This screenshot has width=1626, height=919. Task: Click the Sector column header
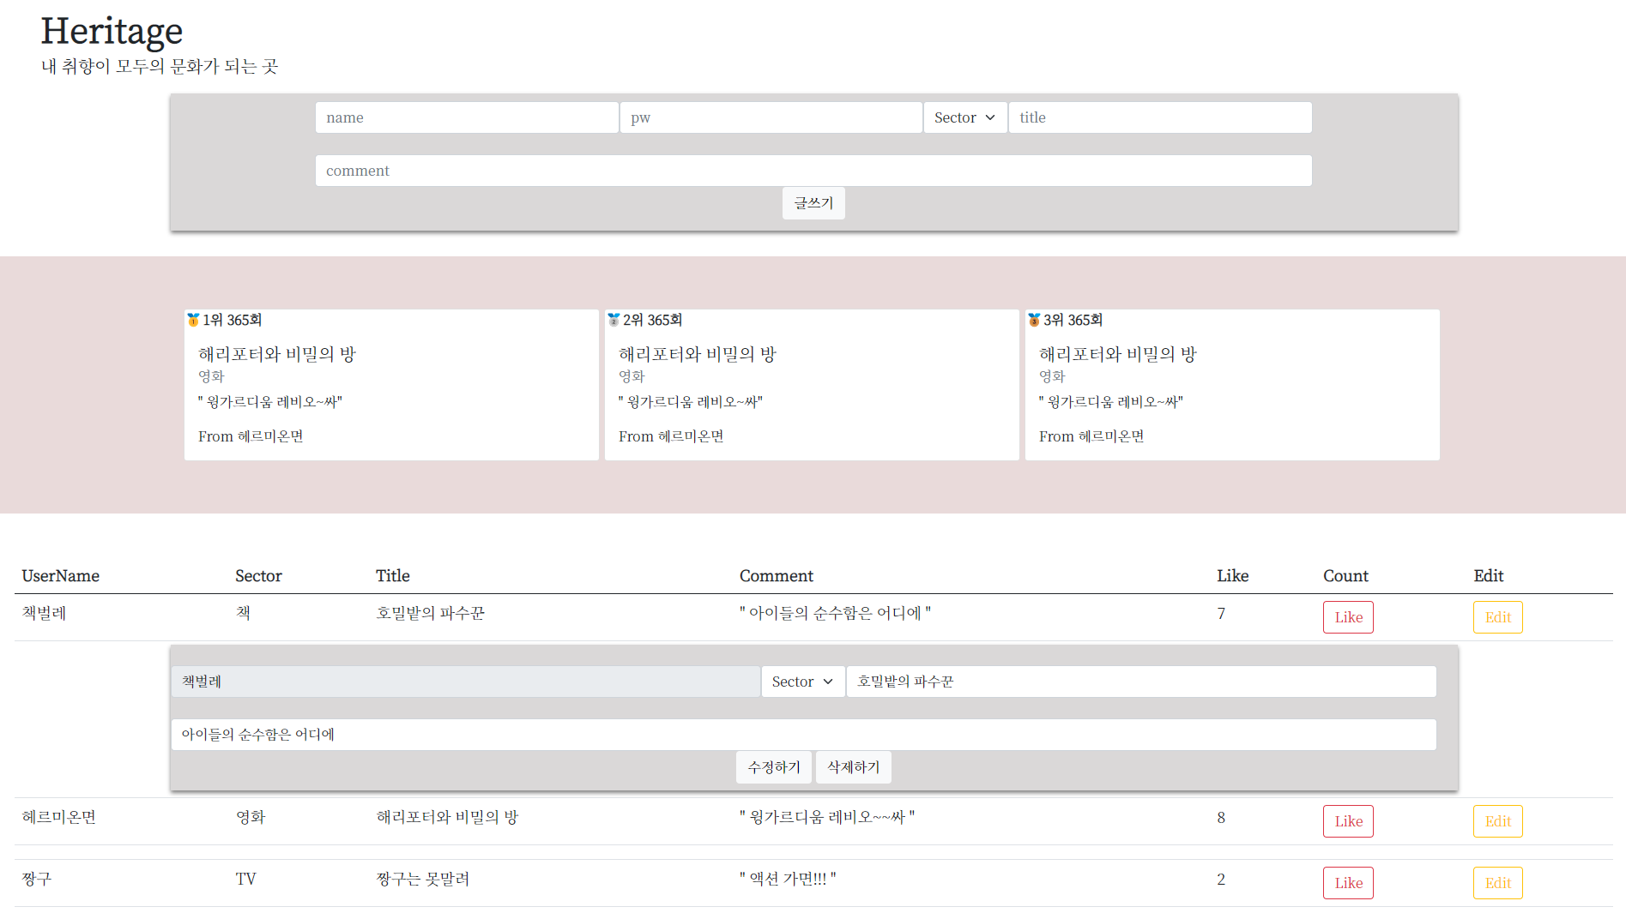(x=258, y=575)
